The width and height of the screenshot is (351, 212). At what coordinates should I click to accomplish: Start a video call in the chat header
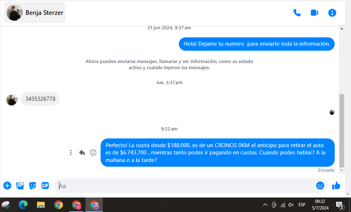[314, 13]
